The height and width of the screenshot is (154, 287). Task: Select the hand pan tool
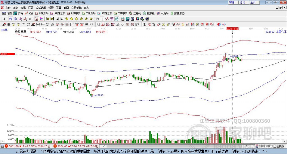coord(97,19)
